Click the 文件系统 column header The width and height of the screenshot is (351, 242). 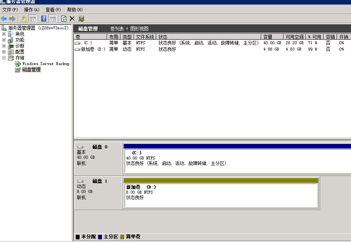[x=145, y=37]
